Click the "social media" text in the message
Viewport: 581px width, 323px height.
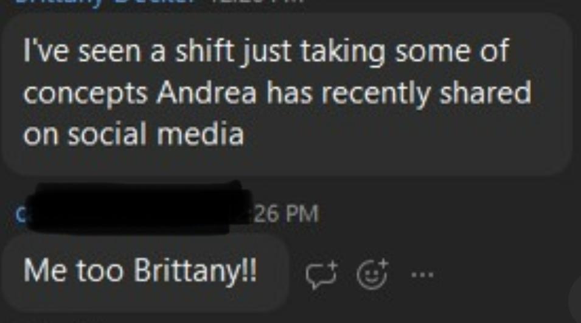[x=133, y=134]
